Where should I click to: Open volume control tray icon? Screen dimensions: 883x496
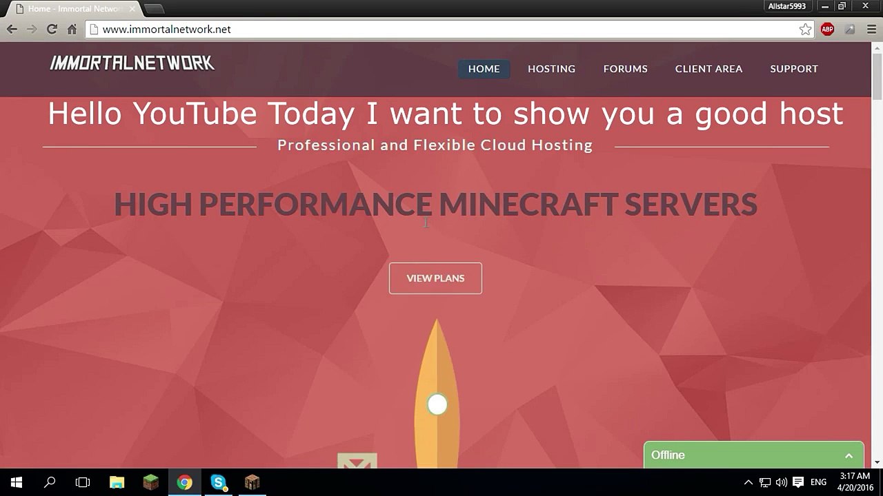pyautogui.click(x=782, y=482)
